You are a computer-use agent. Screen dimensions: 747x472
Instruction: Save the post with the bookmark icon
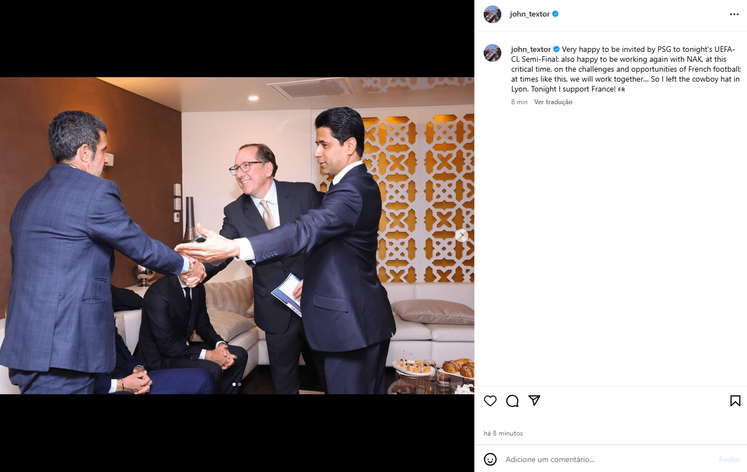pyautogui.click(x=735, y=401)
